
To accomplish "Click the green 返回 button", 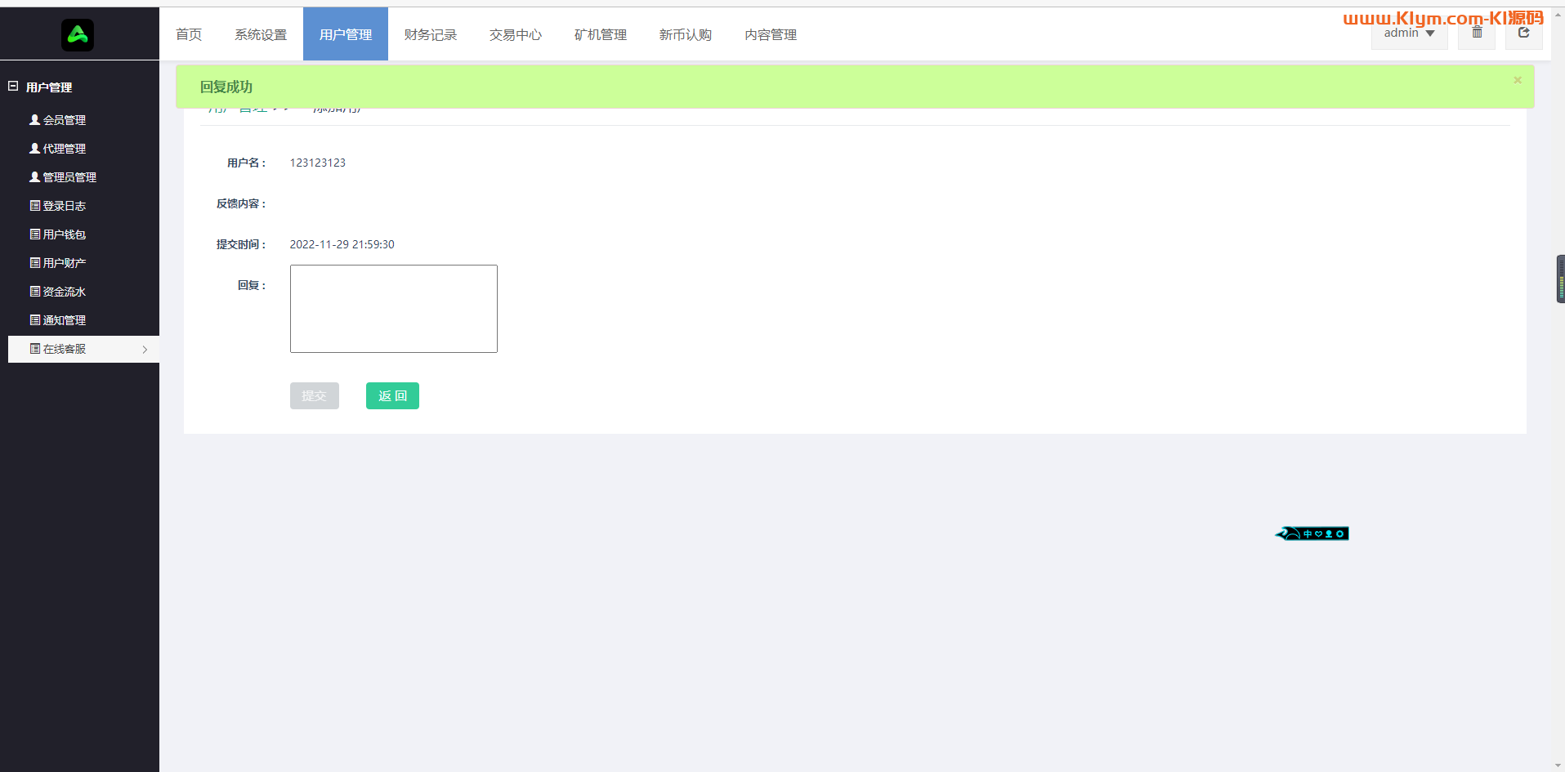I will coord(392,396).
